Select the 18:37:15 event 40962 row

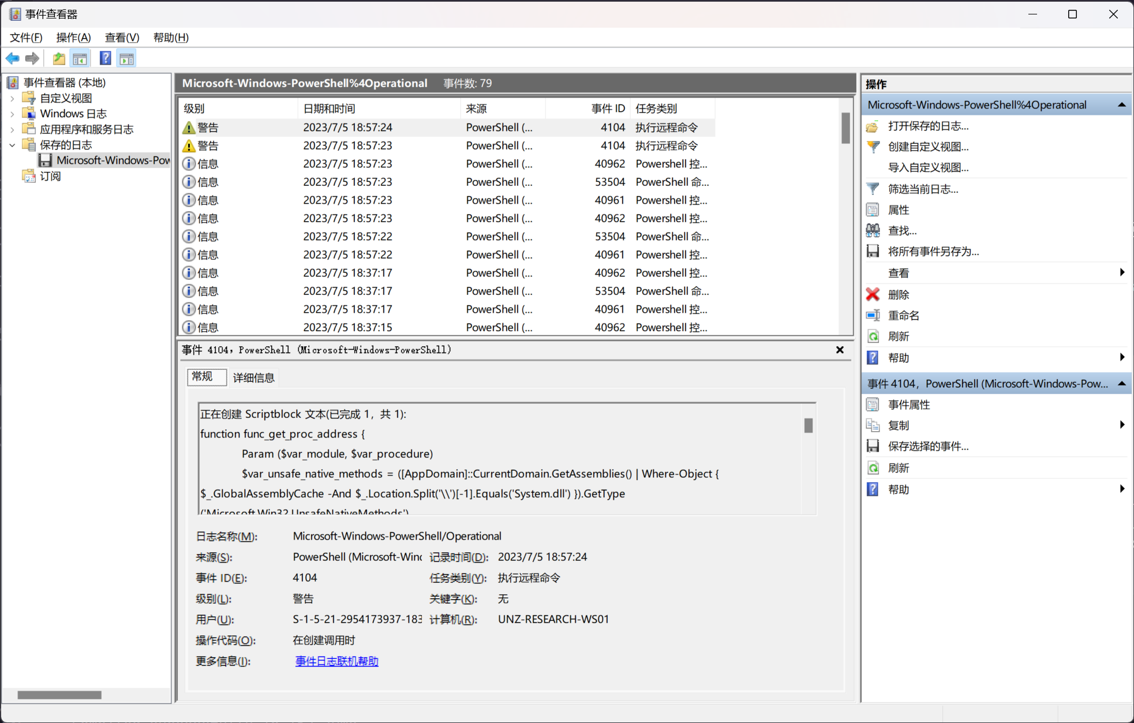[448, 327]
